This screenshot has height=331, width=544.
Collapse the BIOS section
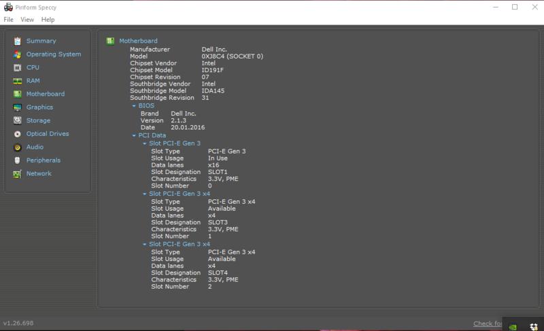point(134,106)
